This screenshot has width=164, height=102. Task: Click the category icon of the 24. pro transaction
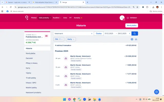click(x=66, y=58)
